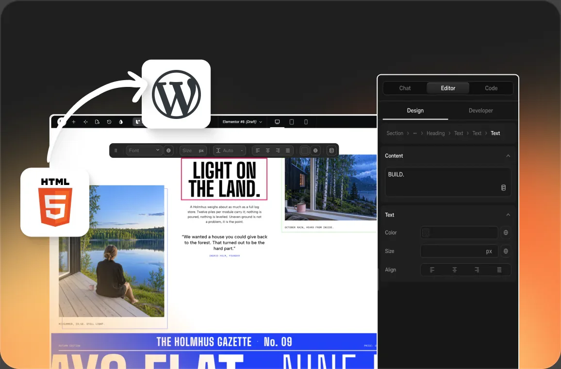Click THE HOLMHUS GAZETTE banner title
Screen dimensions: 561x369
[204, 342]
